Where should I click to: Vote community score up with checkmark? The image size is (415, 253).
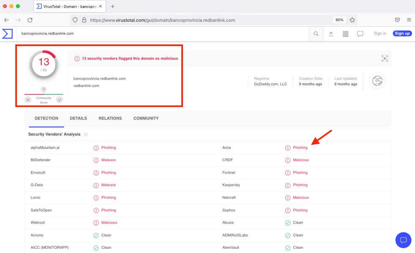click(59, 100)
